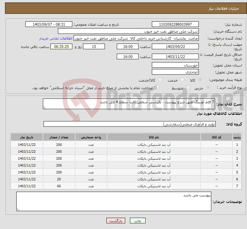Screen dimensions: 247x229
Task: Click the need date in row 7
Action: 27,186
